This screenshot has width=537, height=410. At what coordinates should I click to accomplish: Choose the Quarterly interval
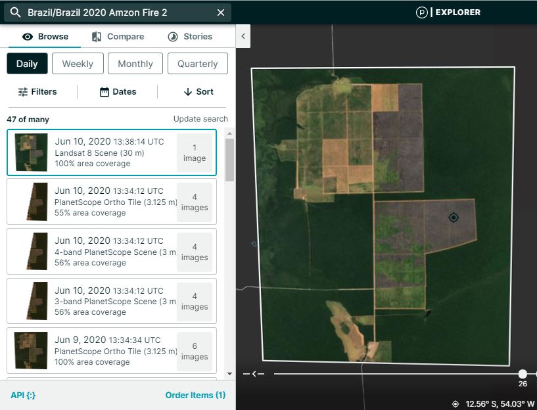tap(197, 64)
